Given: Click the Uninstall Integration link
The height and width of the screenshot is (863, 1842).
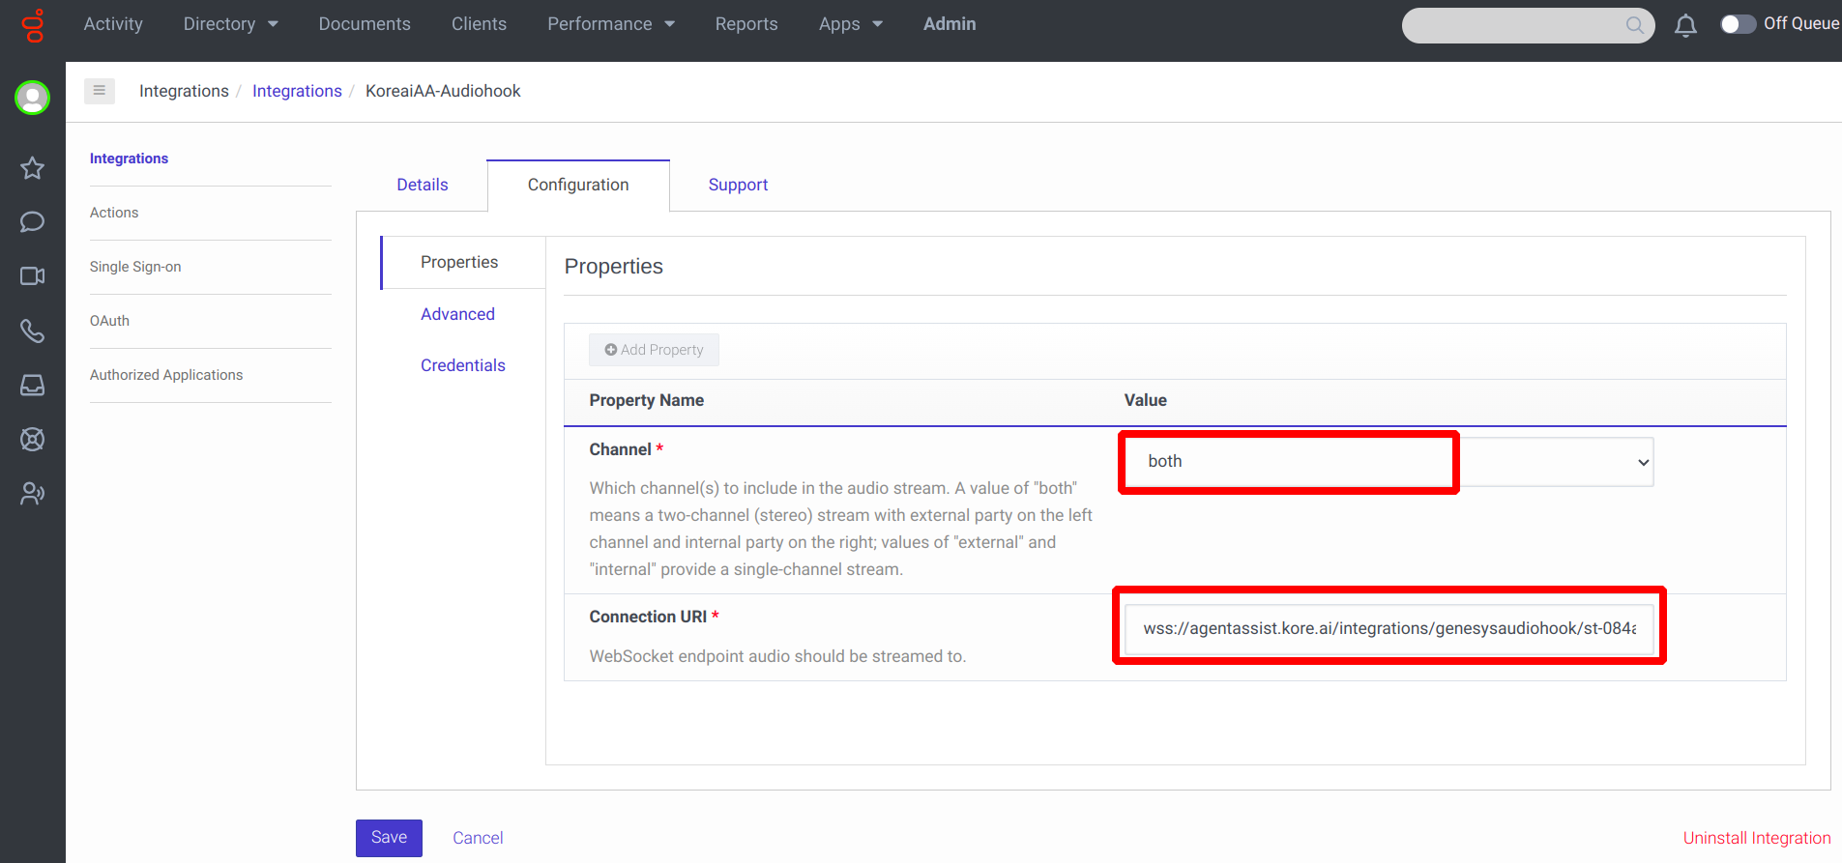Looking at the screenshot, I should (1756, 838).
